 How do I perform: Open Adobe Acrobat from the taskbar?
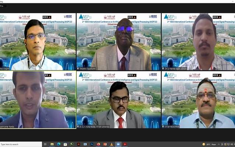click(x=124, y=144)
